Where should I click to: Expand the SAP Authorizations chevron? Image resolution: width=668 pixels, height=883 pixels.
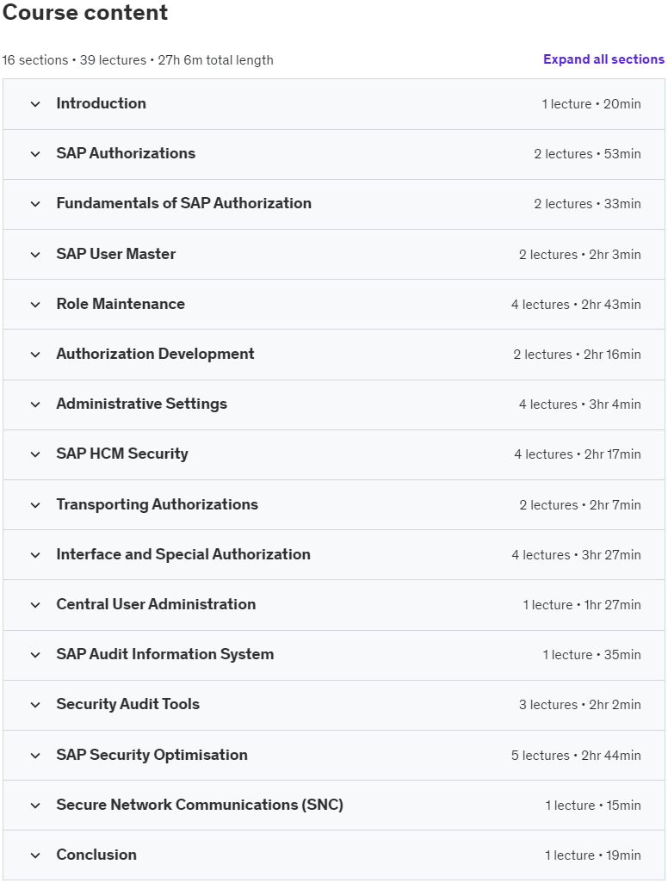[35, 154]
